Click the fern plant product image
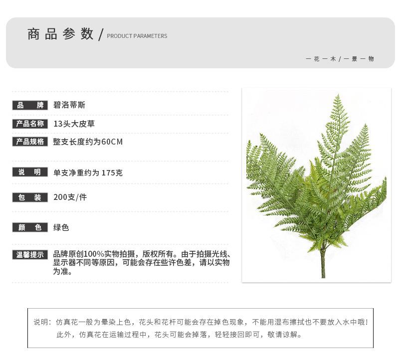Image resolution: width=399 pixels, height=361 pixels. 316,185
